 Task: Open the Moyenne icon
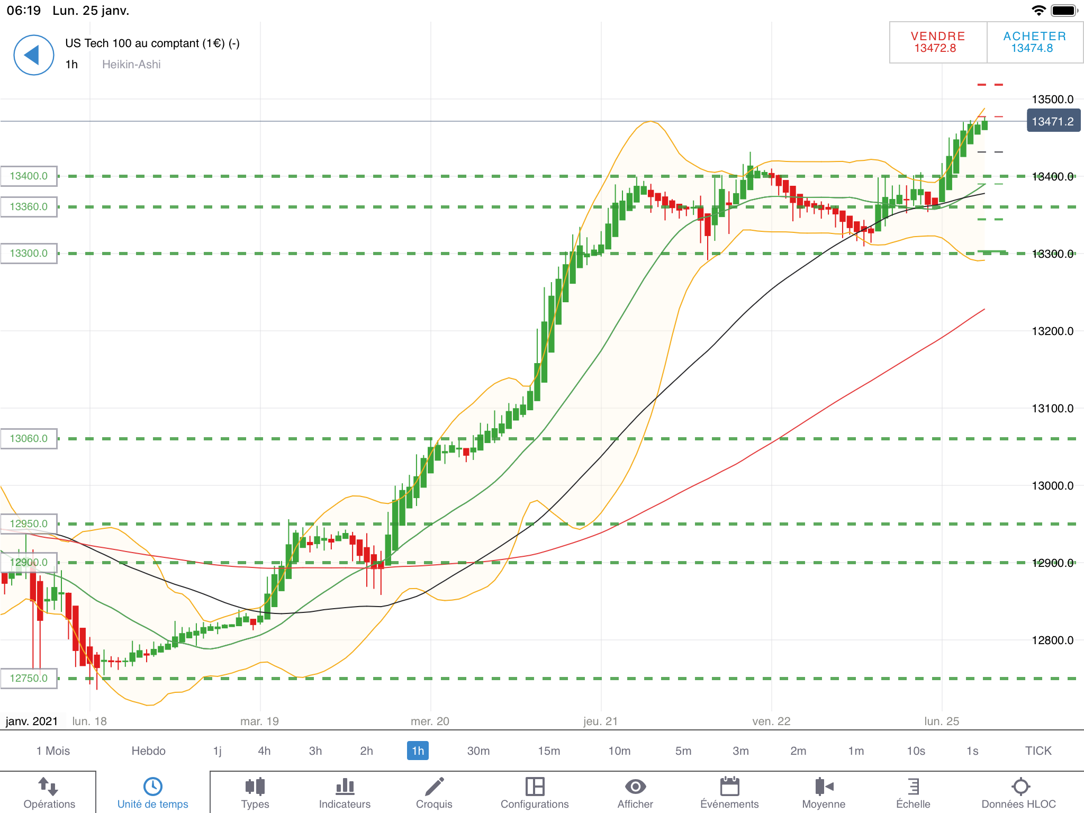coord(824,787)
